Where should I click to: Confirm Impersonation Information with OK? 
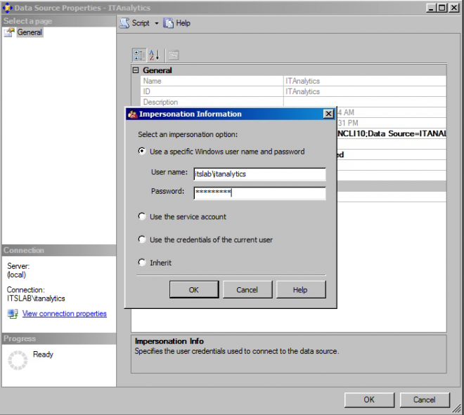[x=194, y=289]
